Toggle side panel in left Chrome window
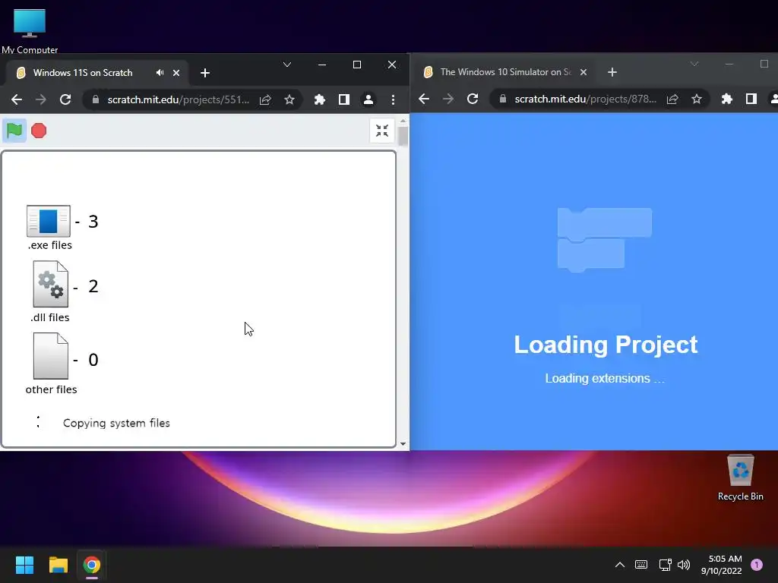Viewport: 778px width, 583px height. 344,99
